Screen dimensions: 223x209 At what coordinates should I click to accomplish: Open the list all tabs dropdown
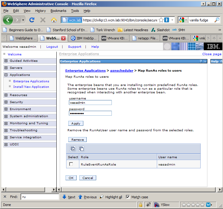[220, 38]
